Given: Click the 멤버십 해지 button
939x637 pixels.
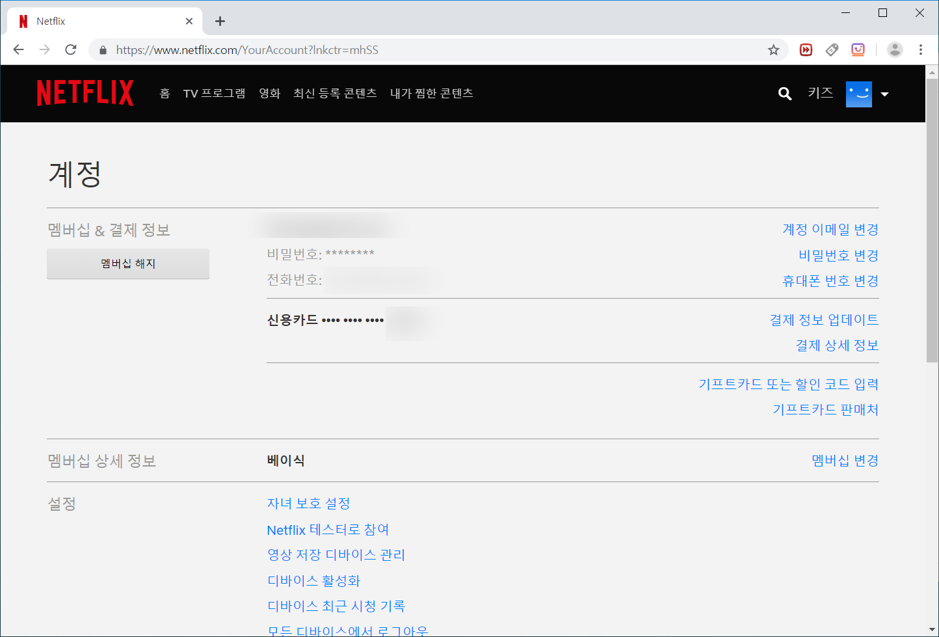Looking at the screenshot, I should pyautogui.click(x=128, y=264).
